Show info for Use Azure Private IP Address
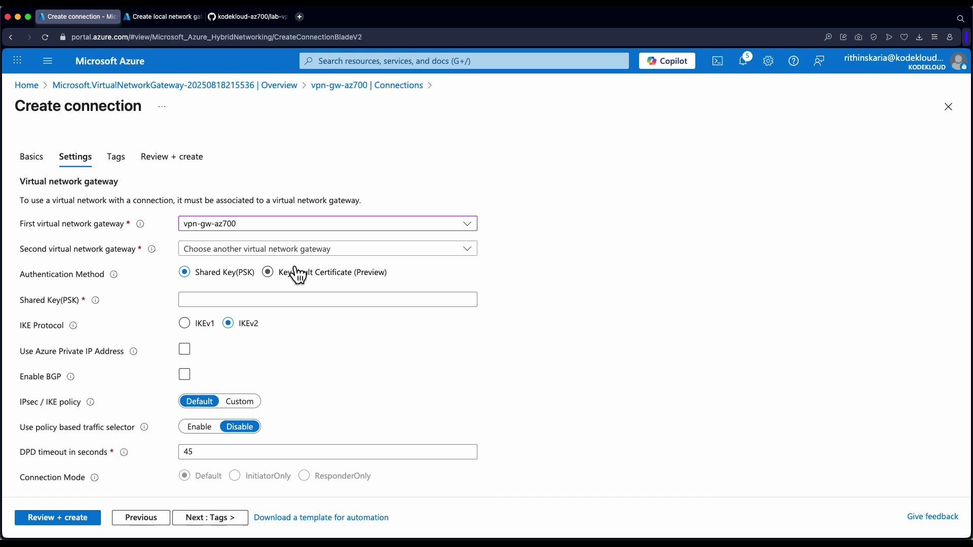Screen dimensions: 973x547 tap(134, 351)
